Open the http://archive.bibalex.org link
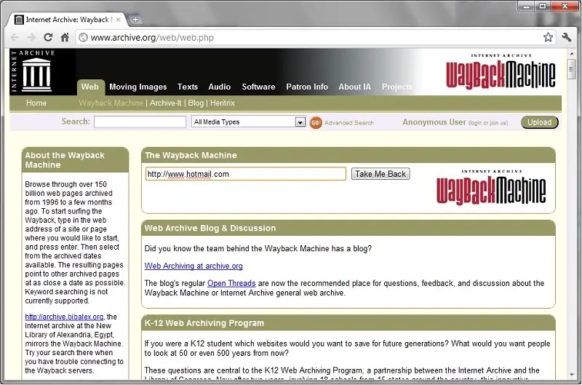The image size is (582, 385). pyautogui.click(x=64, y=317)
